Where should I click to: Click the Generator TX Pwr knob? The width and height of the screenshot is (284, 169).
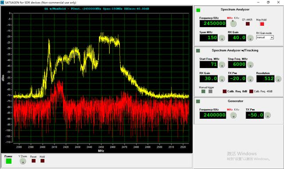point(268,115)
